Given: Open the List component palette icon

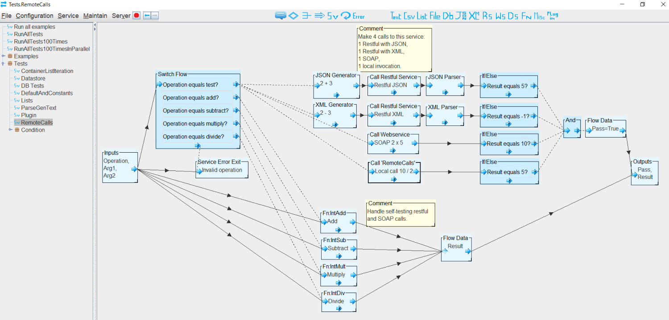Looking at the screenshot, I should pyautogui.click(x=422, y=16).
